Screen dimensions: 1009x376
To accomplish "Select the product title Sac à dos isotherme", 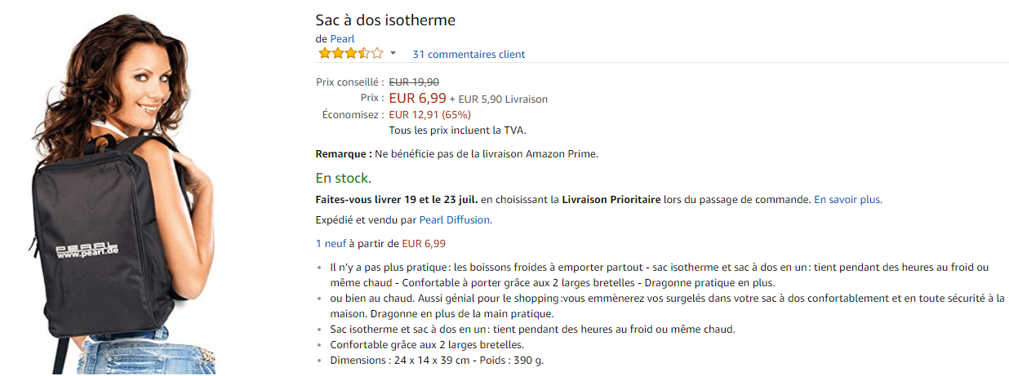I will point(385,20).
